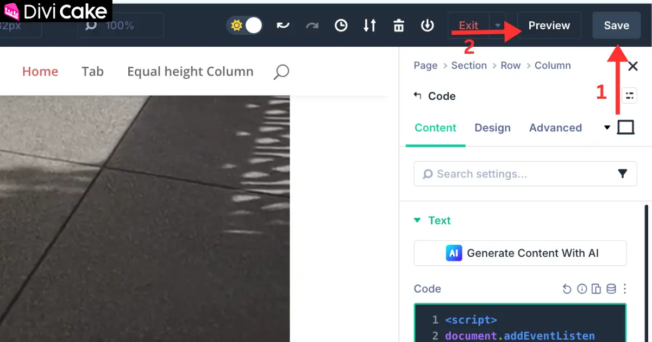Click the site search magnifier icon

(281, 72)
